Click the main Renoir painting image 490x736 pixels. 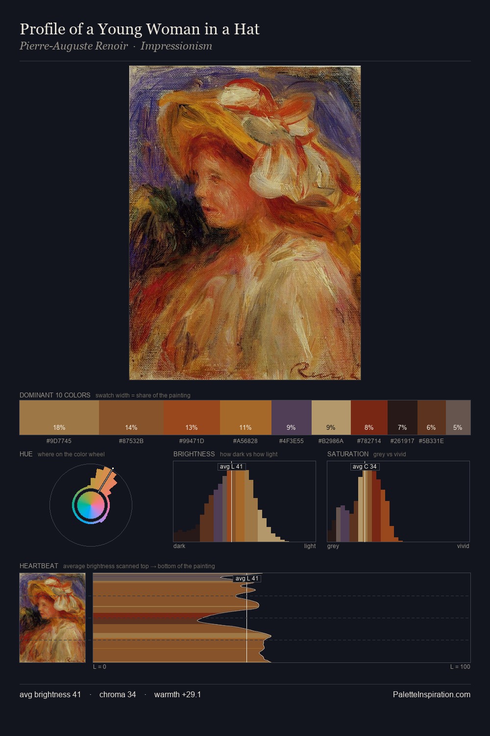tap(245, 223)
